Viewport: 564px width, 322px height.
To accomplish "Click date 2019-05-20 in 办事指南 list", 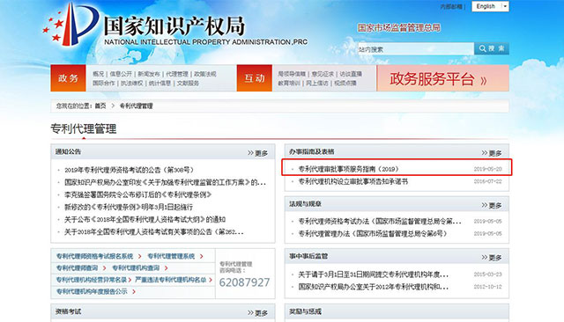I will (x=487, y=169).
